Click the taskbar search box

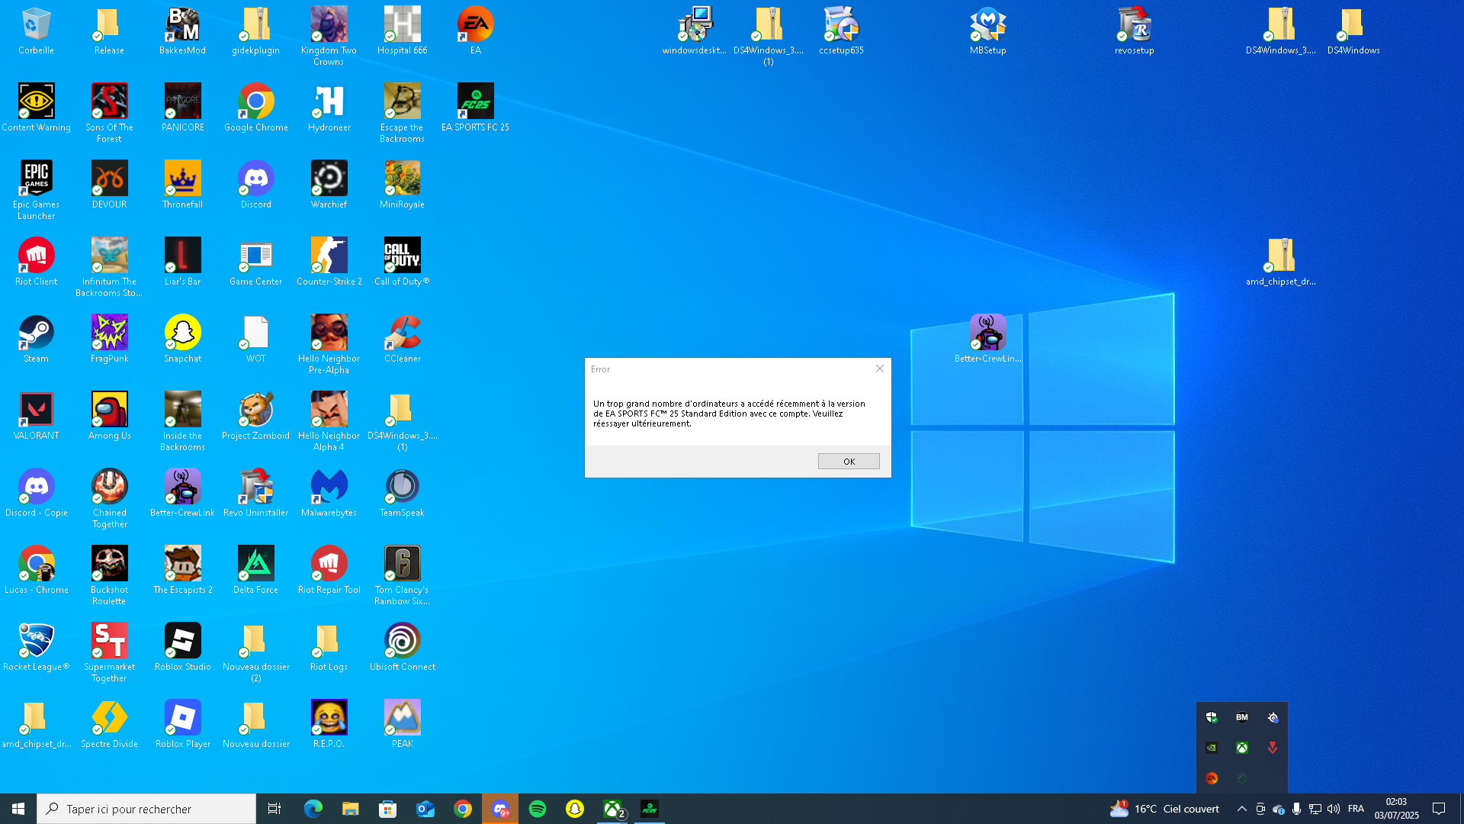(x=146, y=809)
